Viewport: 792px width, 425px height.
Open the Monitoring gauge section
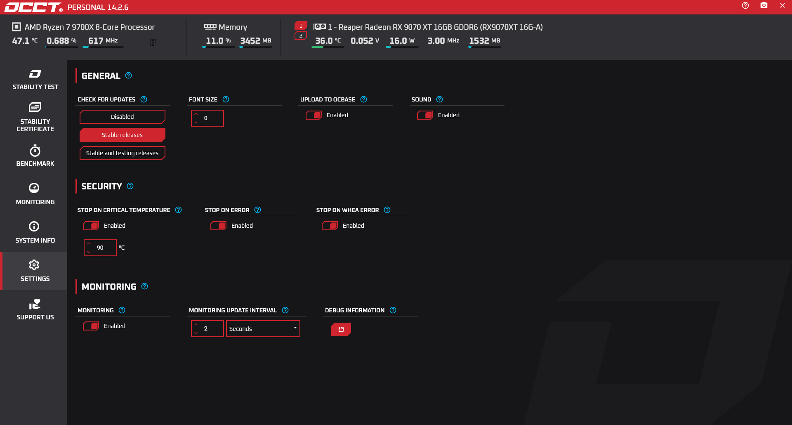pyautogui.click(x=35, y=194)
